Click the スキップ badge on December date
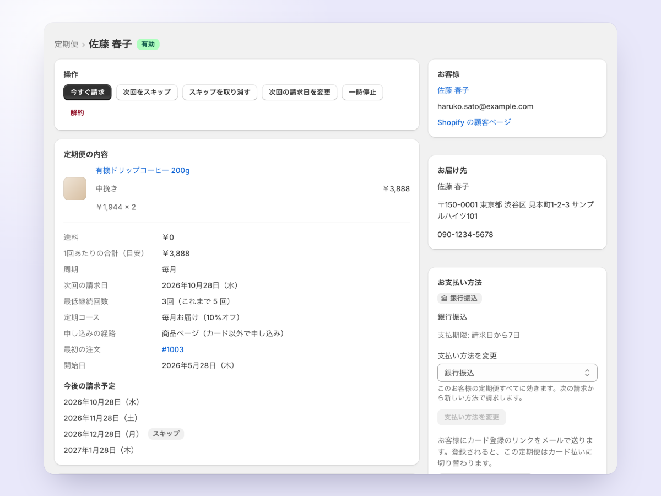Viewport: 661px width, 496px height. [166, 434]
